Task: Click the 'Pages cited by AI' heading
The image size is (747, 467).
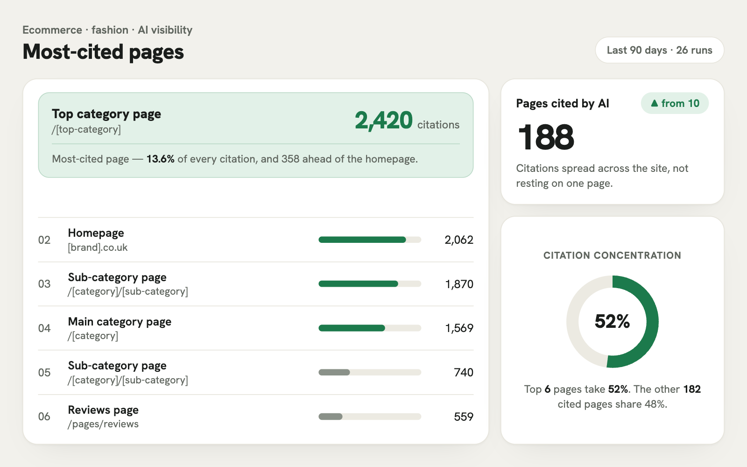Action: click(563, 103)
